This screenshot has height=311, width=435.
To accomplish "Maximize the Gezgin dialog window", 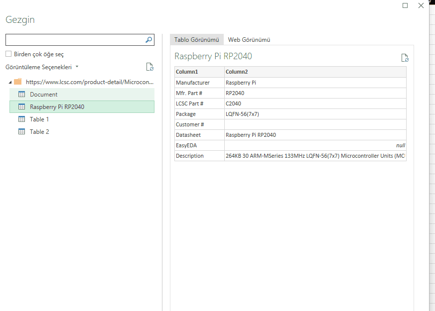I will 405,5.
